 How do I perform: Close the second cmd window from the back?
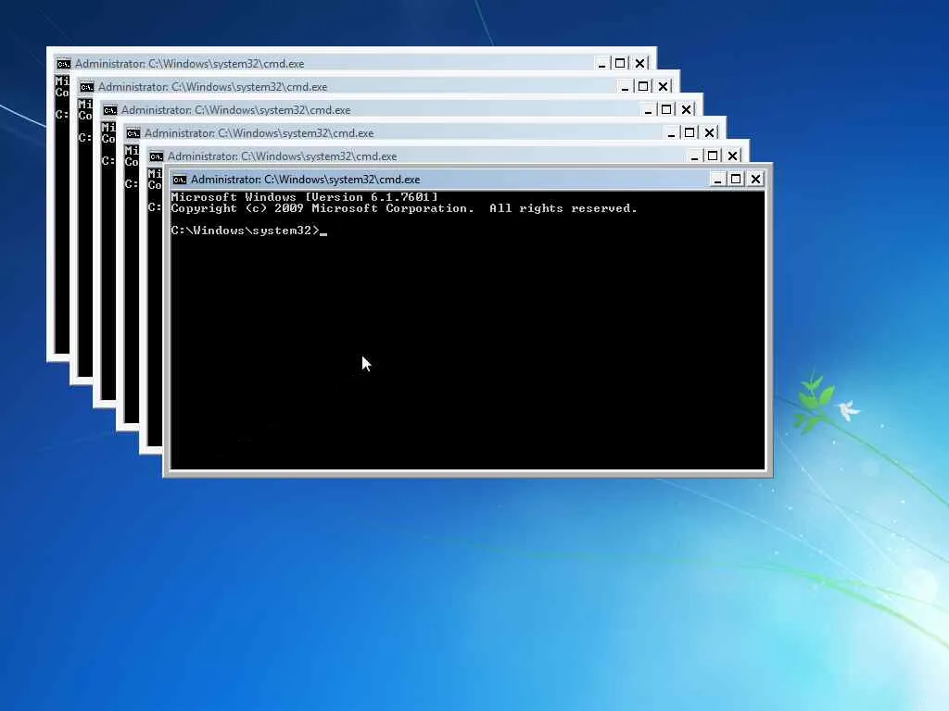pos(663,86)
